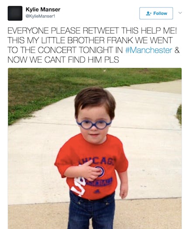Click the tweet line 'NOW WE CANT FIND HIM PLS'
The width and height of the screenshot is (192, 229).
tap(63, 60)
